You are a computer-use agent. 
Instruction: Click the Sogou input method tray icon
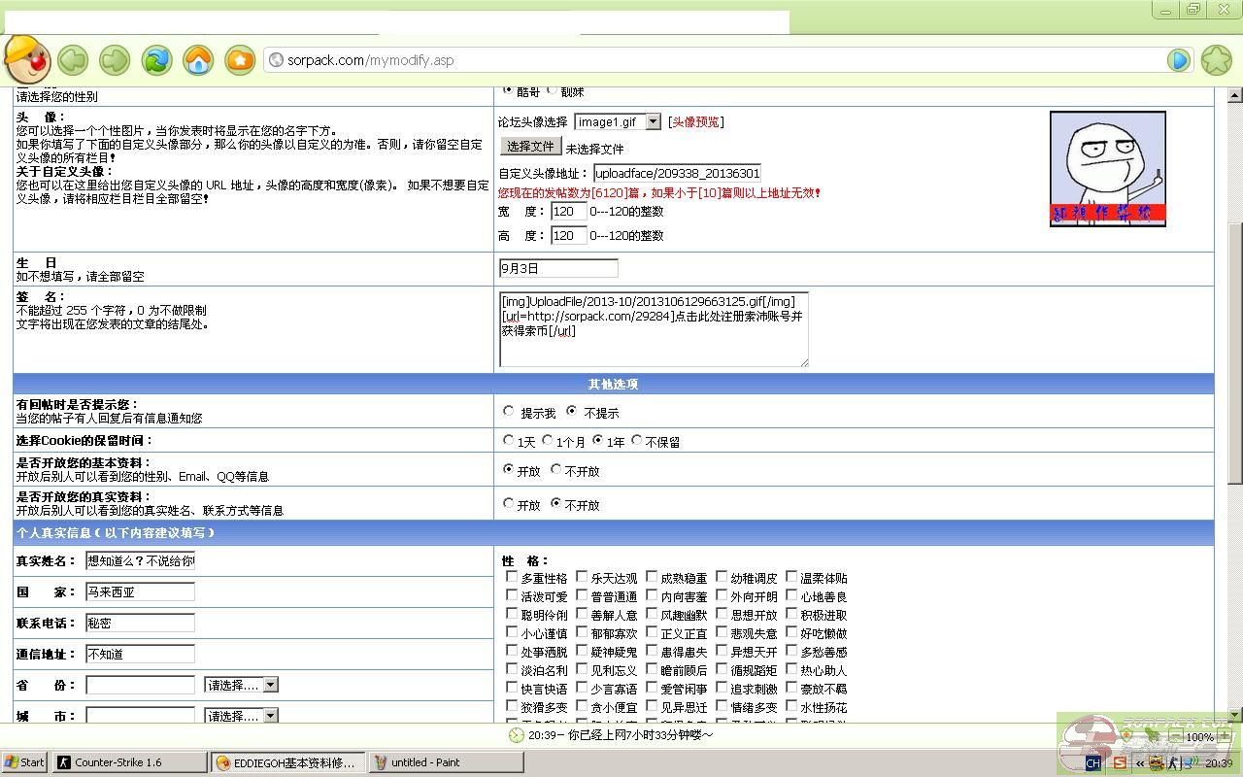(x=1121, y=762)
